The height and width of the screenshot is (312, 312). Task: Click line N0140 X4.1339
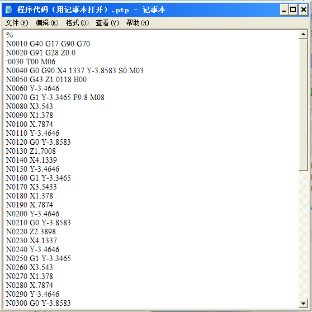31,160
